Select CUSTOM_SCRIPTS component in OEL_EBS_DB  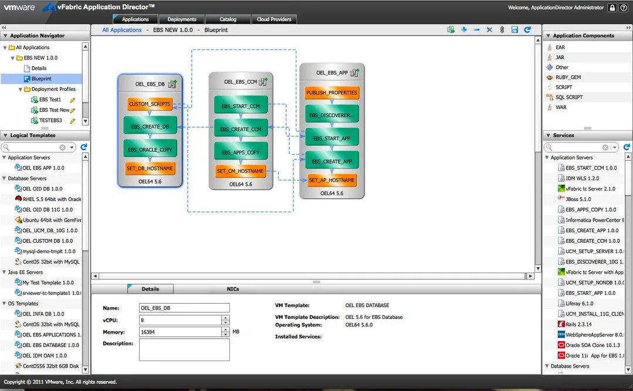click(x=150, y=104)
